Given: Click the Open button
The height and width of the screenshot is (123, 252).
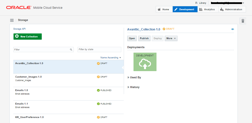Looking at the screenshot, I should [x=132, y=38].
